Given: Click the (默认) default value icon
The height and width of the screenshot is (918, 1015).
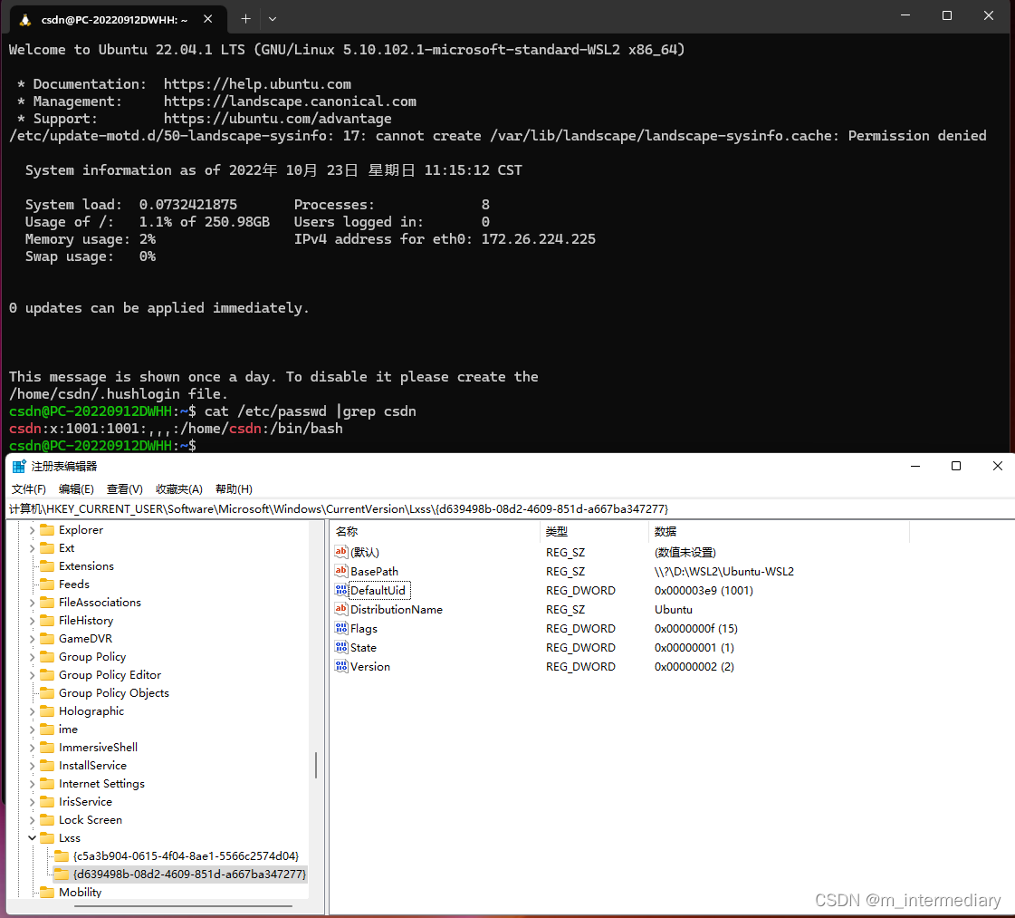Looking at the screenshot, I should 342,552.
